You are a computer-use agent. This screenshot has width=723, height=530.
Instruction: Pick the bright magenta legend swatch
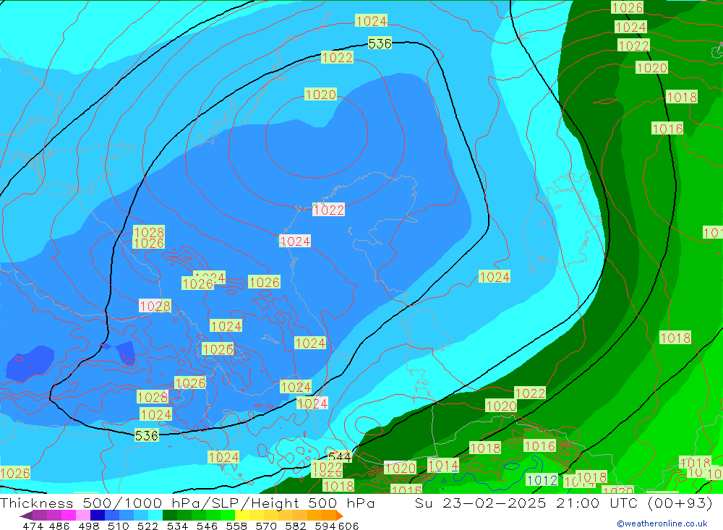69,516
